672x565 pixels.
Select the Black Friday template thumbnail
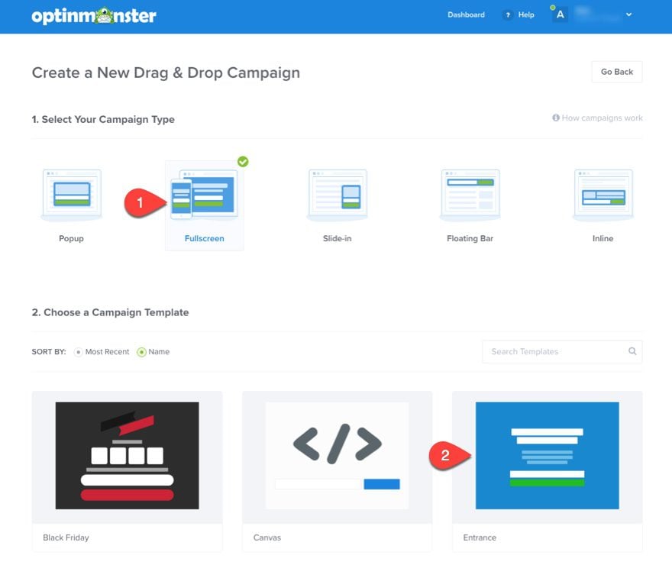tap(127, 455)
